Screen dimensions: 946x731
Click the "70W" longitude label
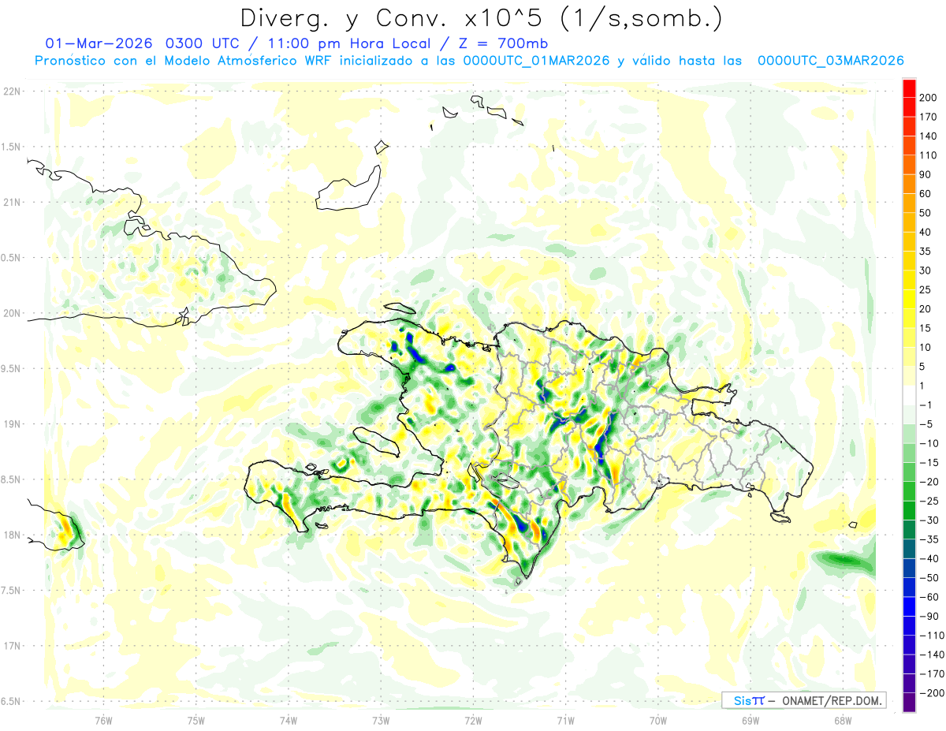(x=657, y=720)
